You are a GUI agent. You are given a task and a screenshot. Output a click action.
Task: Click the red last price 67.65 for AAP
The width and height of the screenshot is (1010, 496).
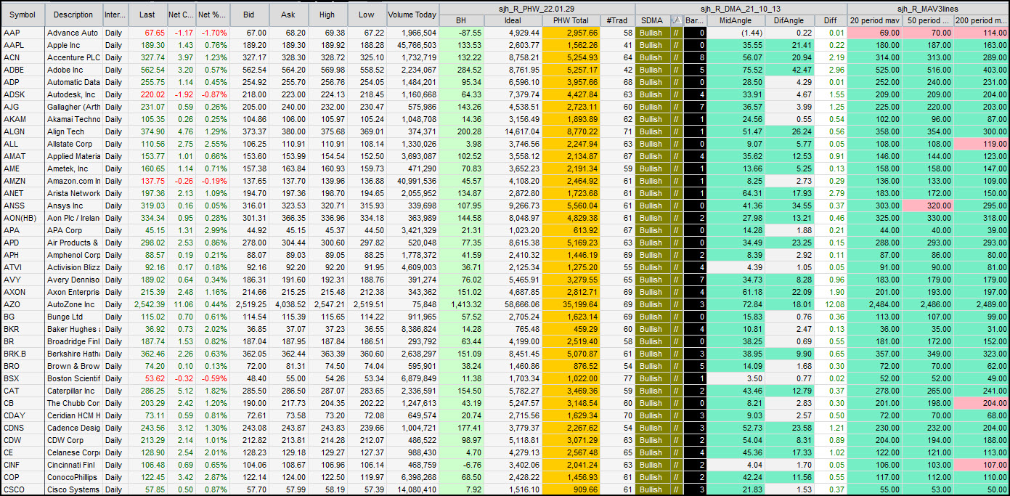[147, 33]
